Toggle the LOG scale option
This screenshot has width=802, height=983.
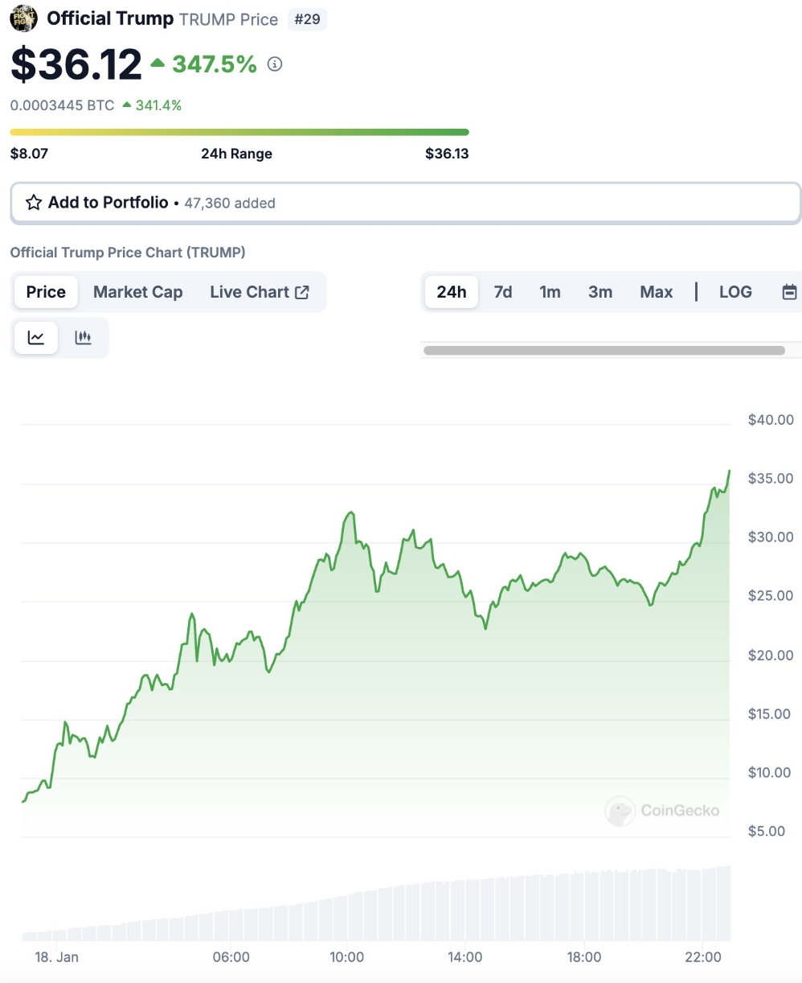[x=735, y=292]
